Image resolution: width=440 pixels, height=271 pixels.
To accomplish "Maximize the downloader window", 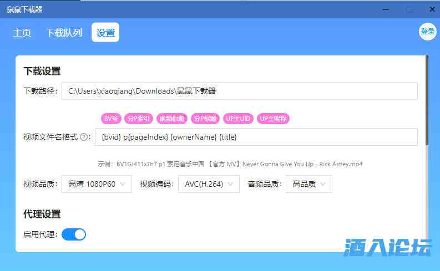I will click(x=409, y=9).
